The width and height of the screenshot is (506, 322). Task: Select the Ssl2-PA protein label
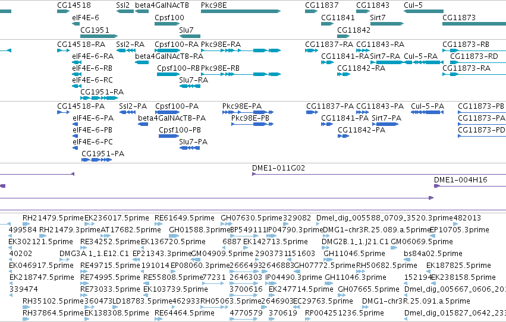133,106
